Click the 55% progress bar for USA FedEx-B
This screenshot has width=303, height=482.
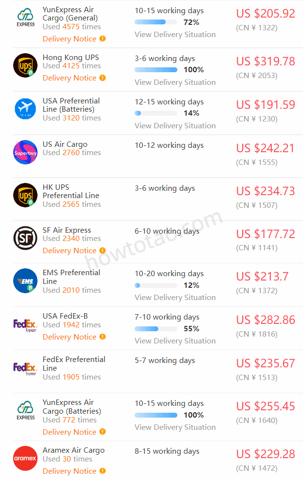[x=156, y=329]
